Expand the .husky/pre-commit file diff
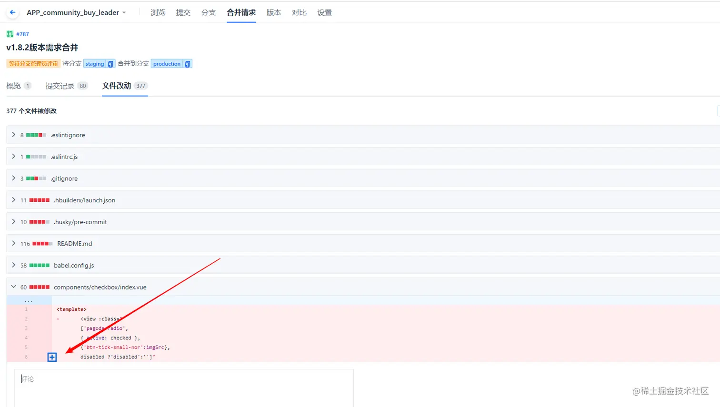 tap(13, 222)
